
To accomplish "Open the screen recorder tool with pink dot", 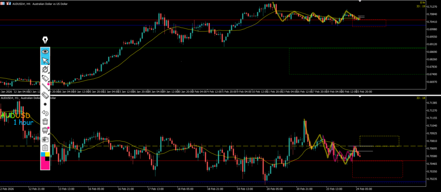I will click(45, 130).
